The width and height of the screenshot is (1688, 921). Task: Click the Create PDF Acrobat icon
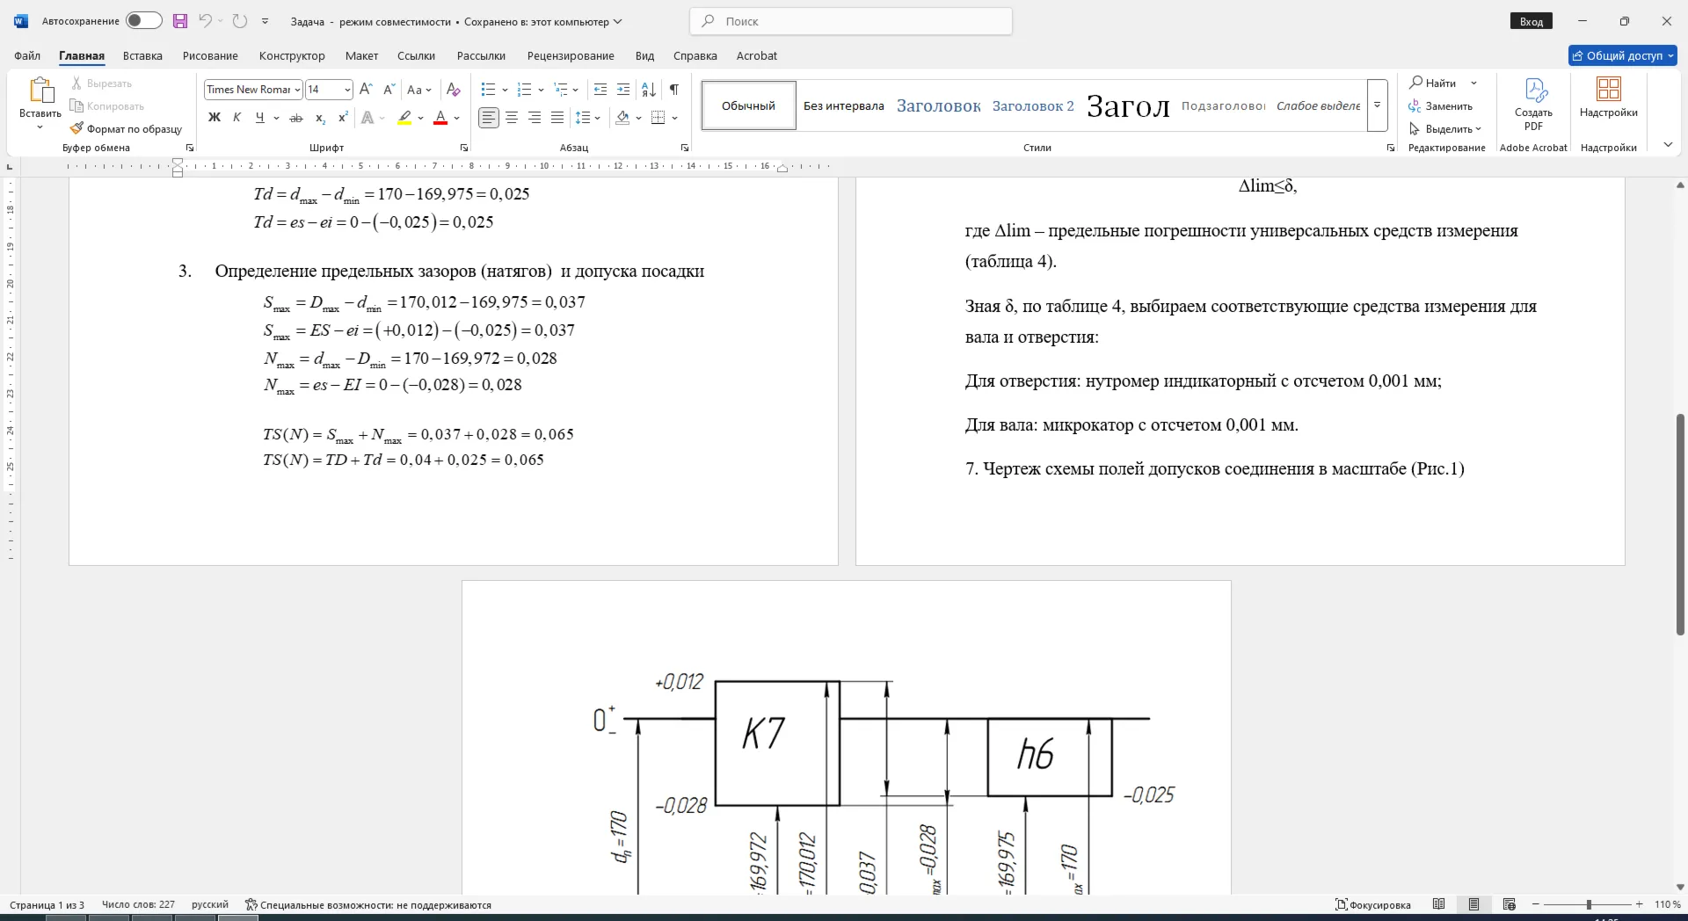[x=1533, y=105]
